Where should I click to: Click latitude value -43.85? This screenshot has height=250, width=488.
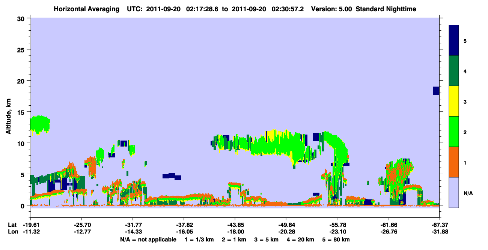[x=235, y=225]
